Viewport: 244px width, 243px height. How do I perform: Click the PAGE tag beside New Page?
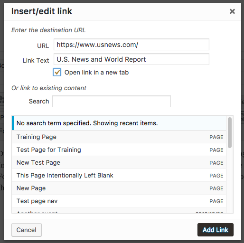click(216, 188)
